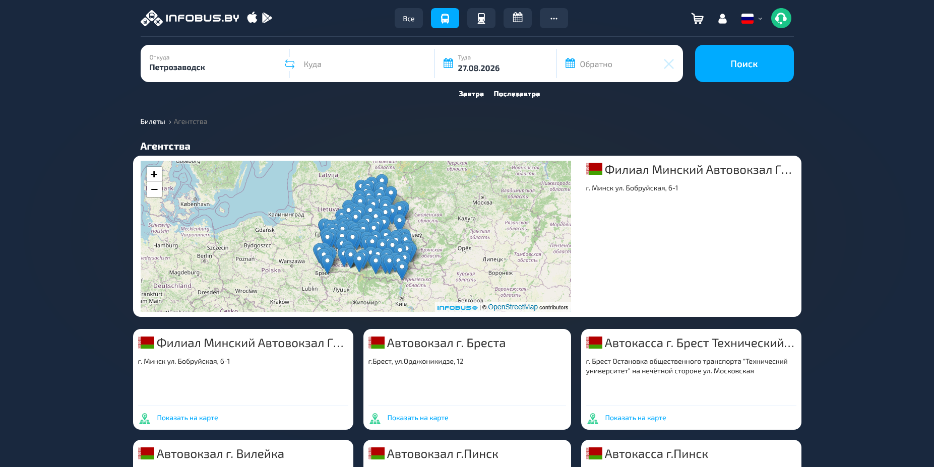Select the 'Все' transport tab
The width and height of the screenshot is (934, 467).
(408, 18)
